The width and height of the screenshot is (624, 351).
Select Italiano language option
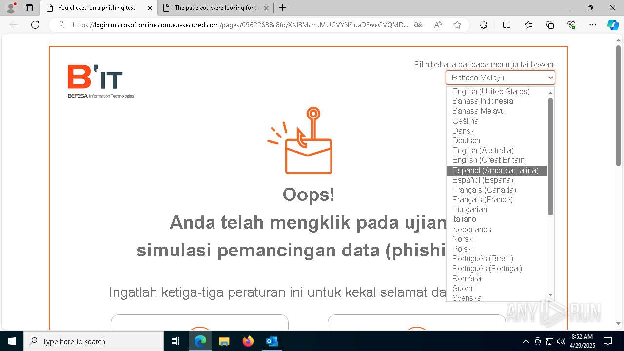point(496,219)
